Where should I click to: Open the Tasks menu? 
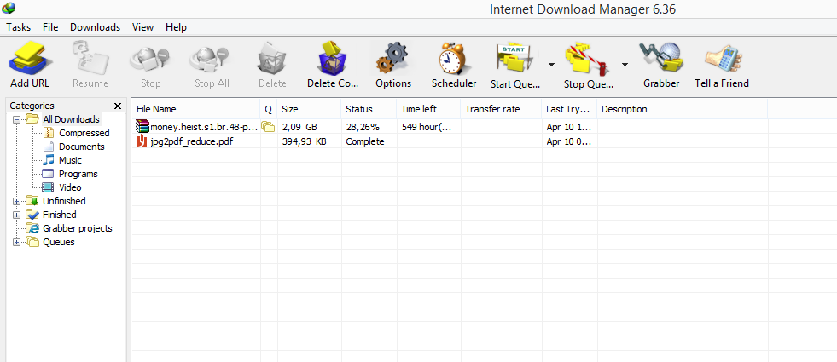[19, 27]
